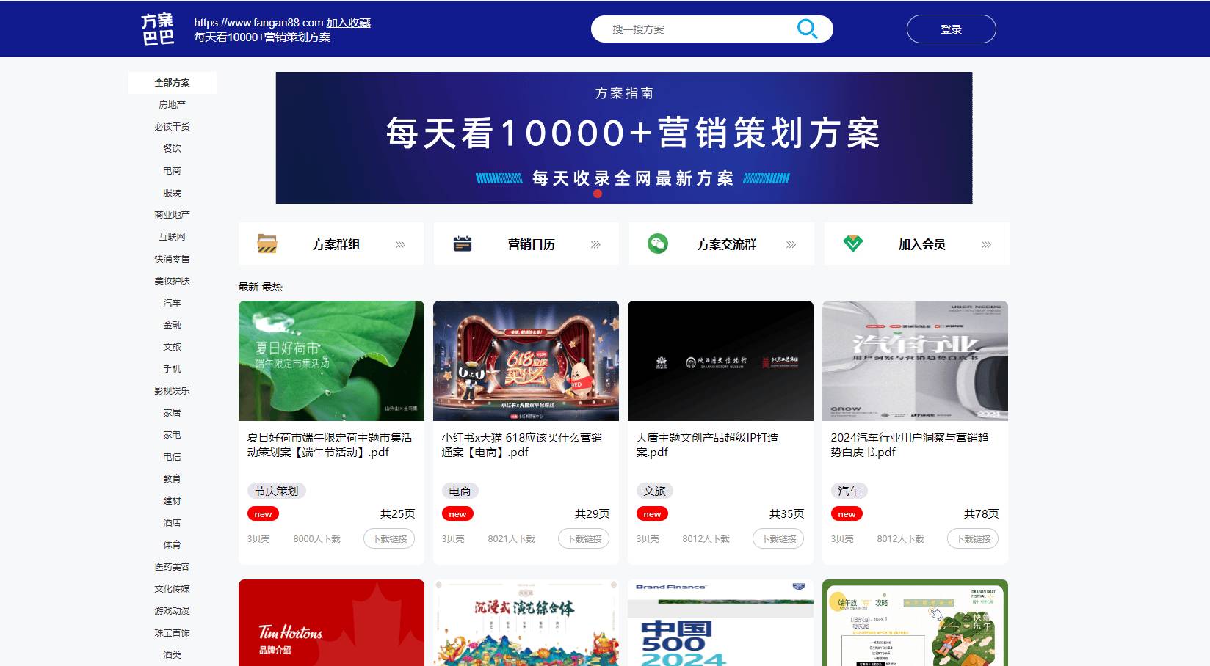Toggle the new badge on 电商 plan card
Viewport: 1210px width, 666px height.
457,514
